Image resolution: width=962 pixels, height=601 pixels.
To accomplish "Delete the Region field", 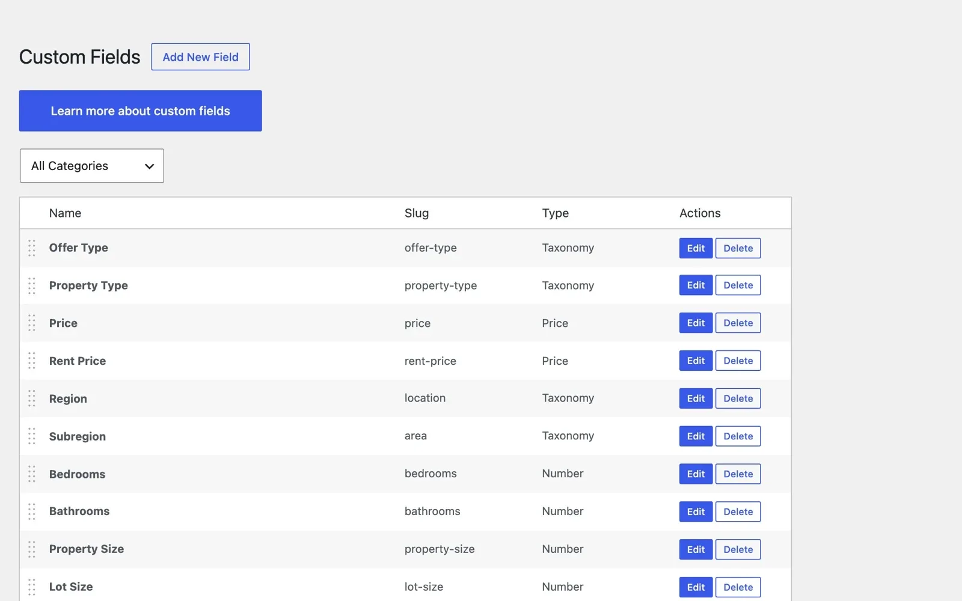I will [738, 398].
